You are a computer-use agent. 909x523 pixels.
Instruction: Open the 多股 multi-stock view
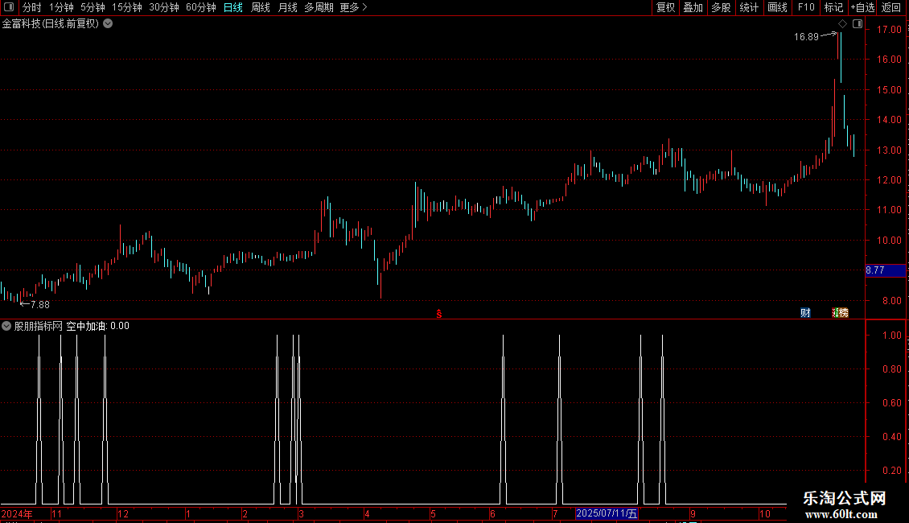click(x=721, y=7)
